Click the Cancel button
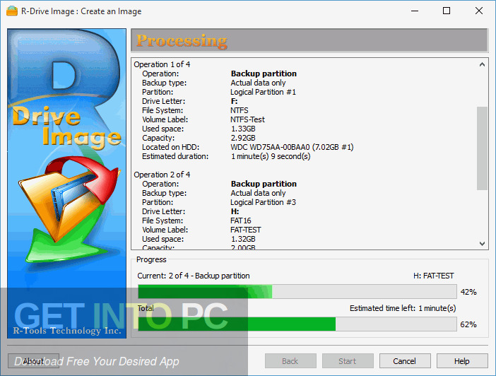Screen dimensions: 496x376 405,361
